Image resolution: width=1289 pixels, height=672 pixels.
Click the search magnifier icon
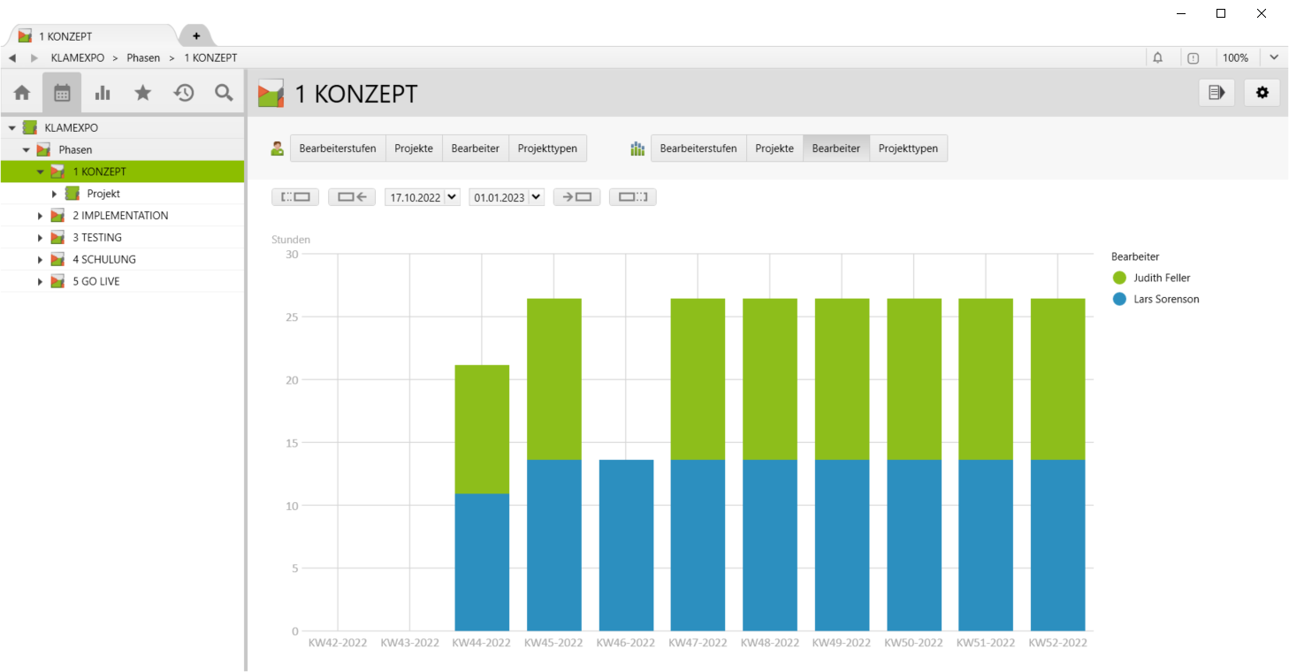[224, 93]
